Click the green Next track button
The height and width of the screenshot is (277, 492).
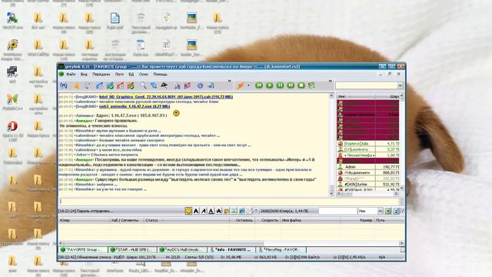(x=291, y=85)
